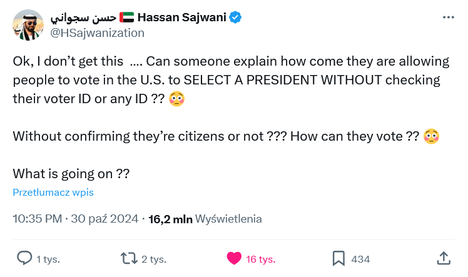This screenshot has width=468, height=277.
Task: Click the 16 tys. likes count
Action: click(260, 259)
